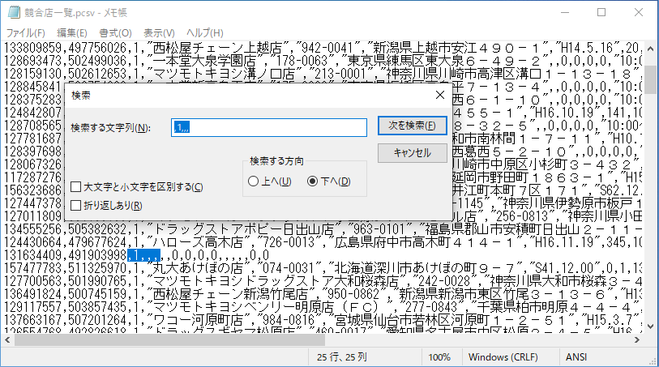The image size is (659, 367).
Task: Open the 書式(O) menu
Action: pos(115,32)
